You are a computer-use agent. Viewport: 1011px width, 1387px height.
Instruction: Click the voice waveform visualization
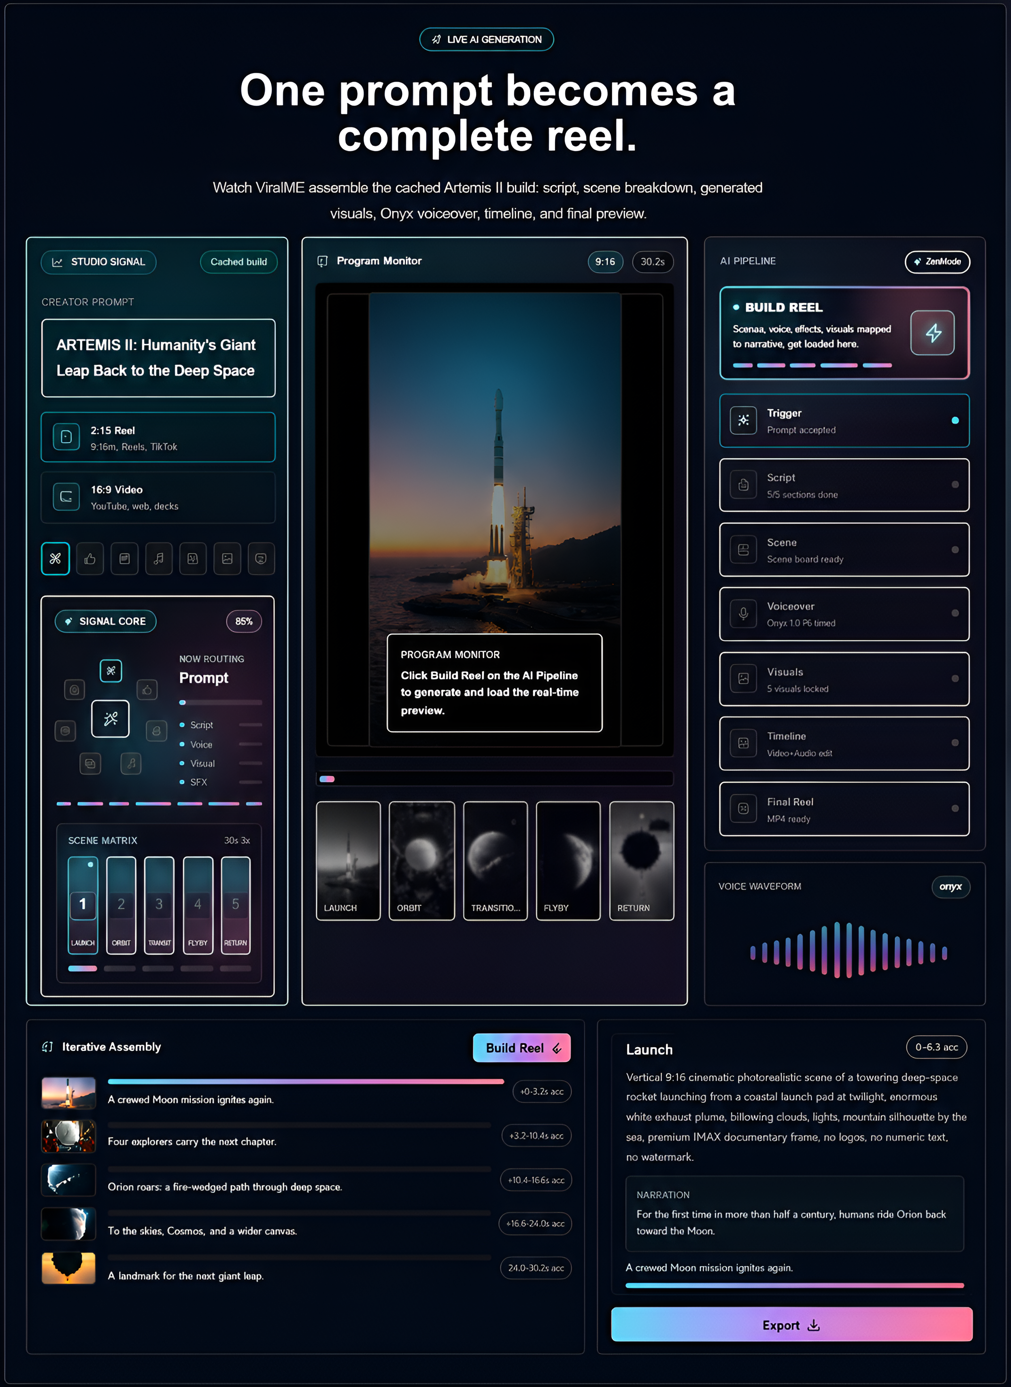point(848,951)
